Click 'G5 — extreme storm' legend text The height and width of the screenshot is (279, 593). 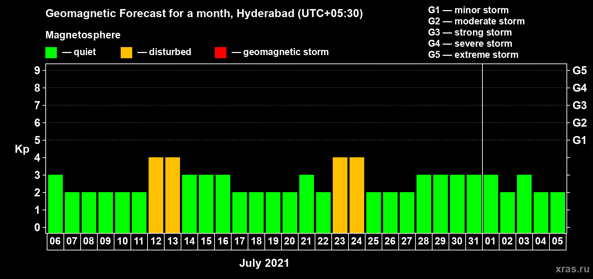pyautogui.click(x=473, y=55)
